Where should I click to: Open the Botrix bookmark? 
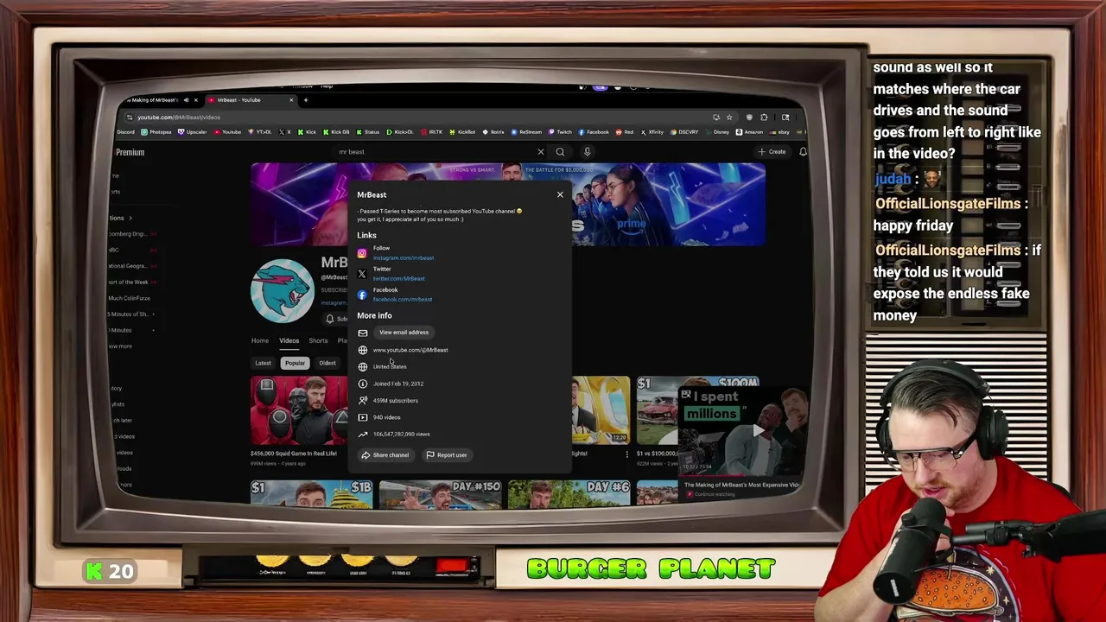click(x=494, y=132)
